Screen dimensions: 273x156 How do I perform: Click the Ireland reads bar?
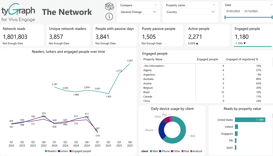pos(237,127)
